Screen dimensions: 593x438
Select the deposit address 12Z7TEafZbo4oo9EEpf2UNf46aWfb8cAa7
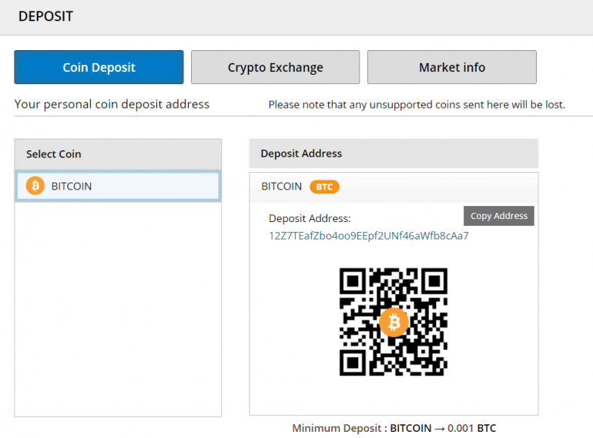pos(368,236)
